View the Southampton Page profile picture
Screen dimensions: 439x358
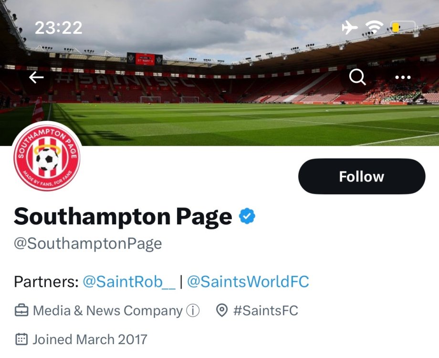pos(47,158)
